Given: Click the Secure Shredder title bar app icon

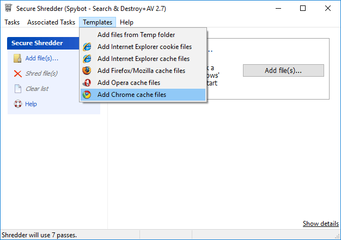Looking at the screenshot, I should [x=8, y=8].
